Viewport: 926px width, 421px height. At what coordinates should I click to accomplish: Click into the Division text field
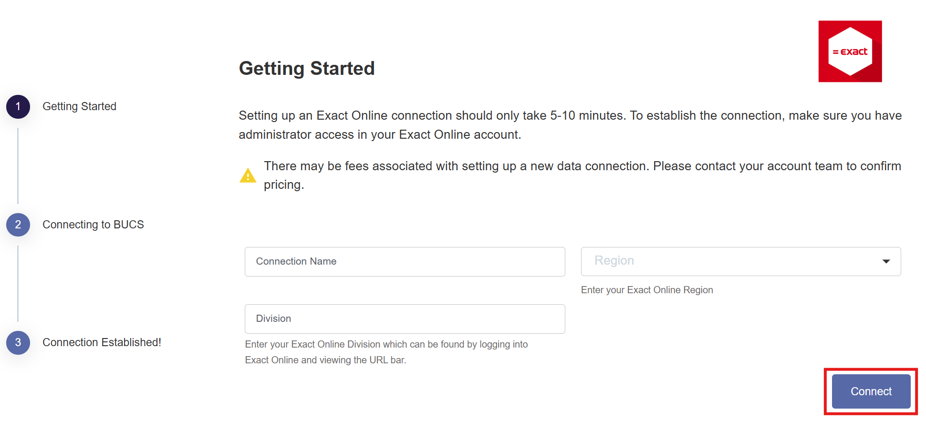tap(405, 319)
